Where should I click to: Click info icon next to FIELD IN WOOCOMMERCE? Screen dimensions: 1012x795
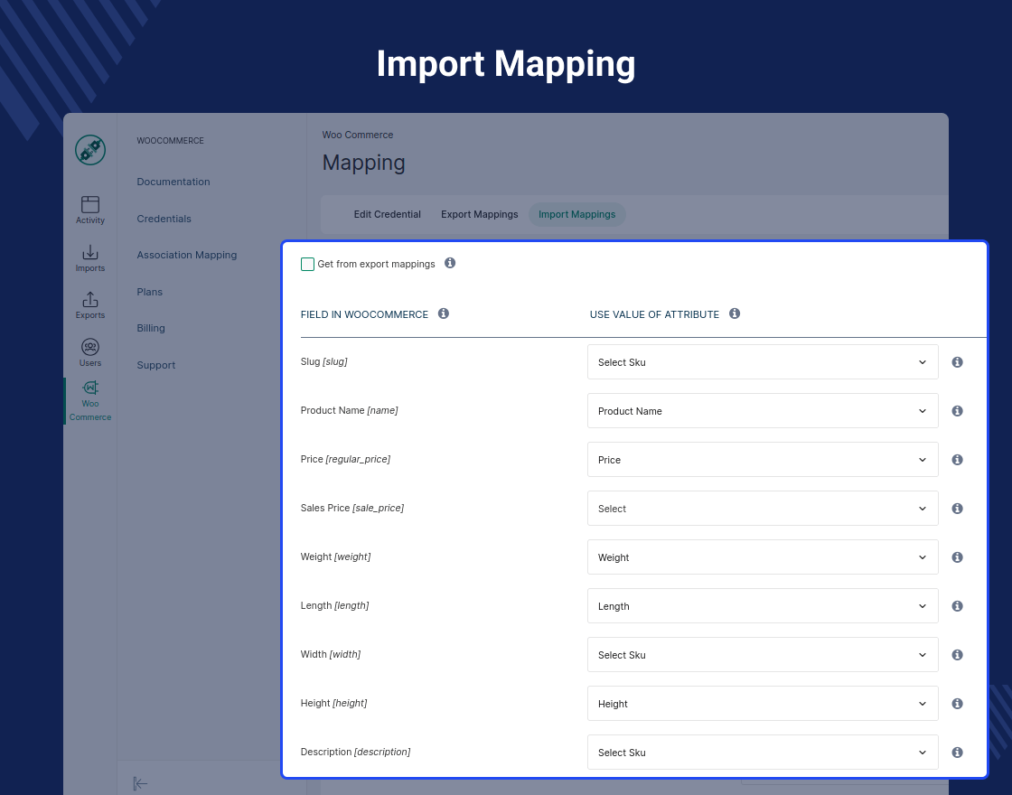[444, 313]
